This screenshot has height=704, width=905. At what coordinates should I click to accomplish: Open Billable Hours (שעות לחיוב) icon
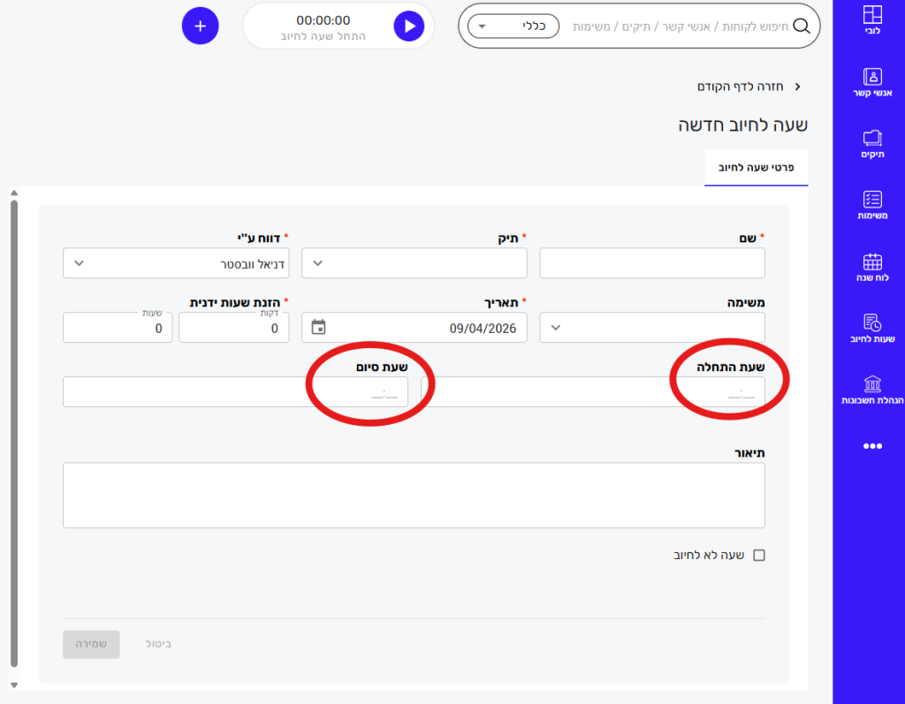(x=872, y=323)
